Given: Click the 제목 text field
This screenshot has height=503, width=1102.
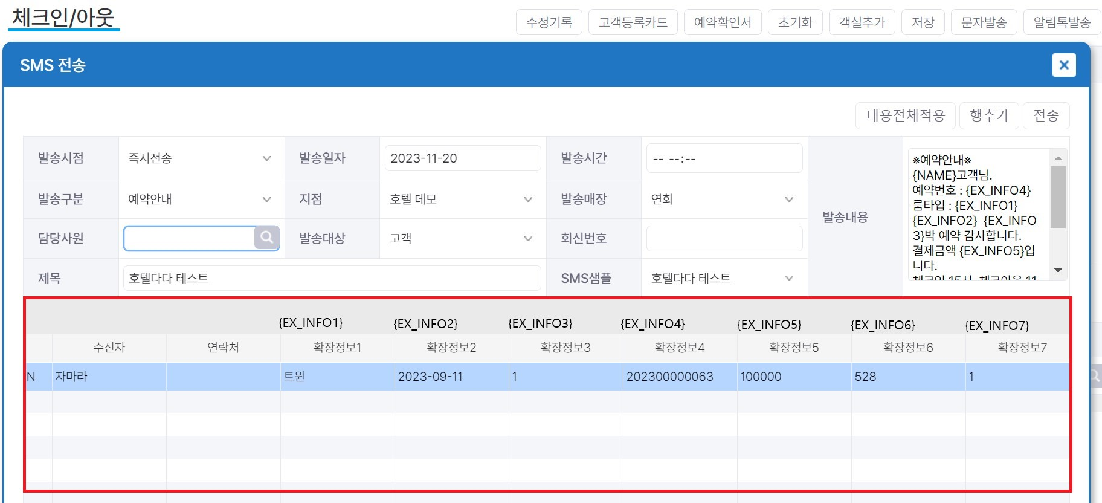Looking at the screenshot, I should click(332, 278).
